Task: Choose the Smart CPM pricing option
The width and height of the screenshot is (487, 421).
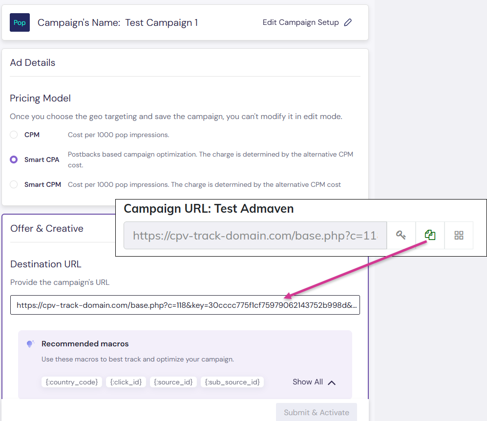Action: [x=13, y=184]
